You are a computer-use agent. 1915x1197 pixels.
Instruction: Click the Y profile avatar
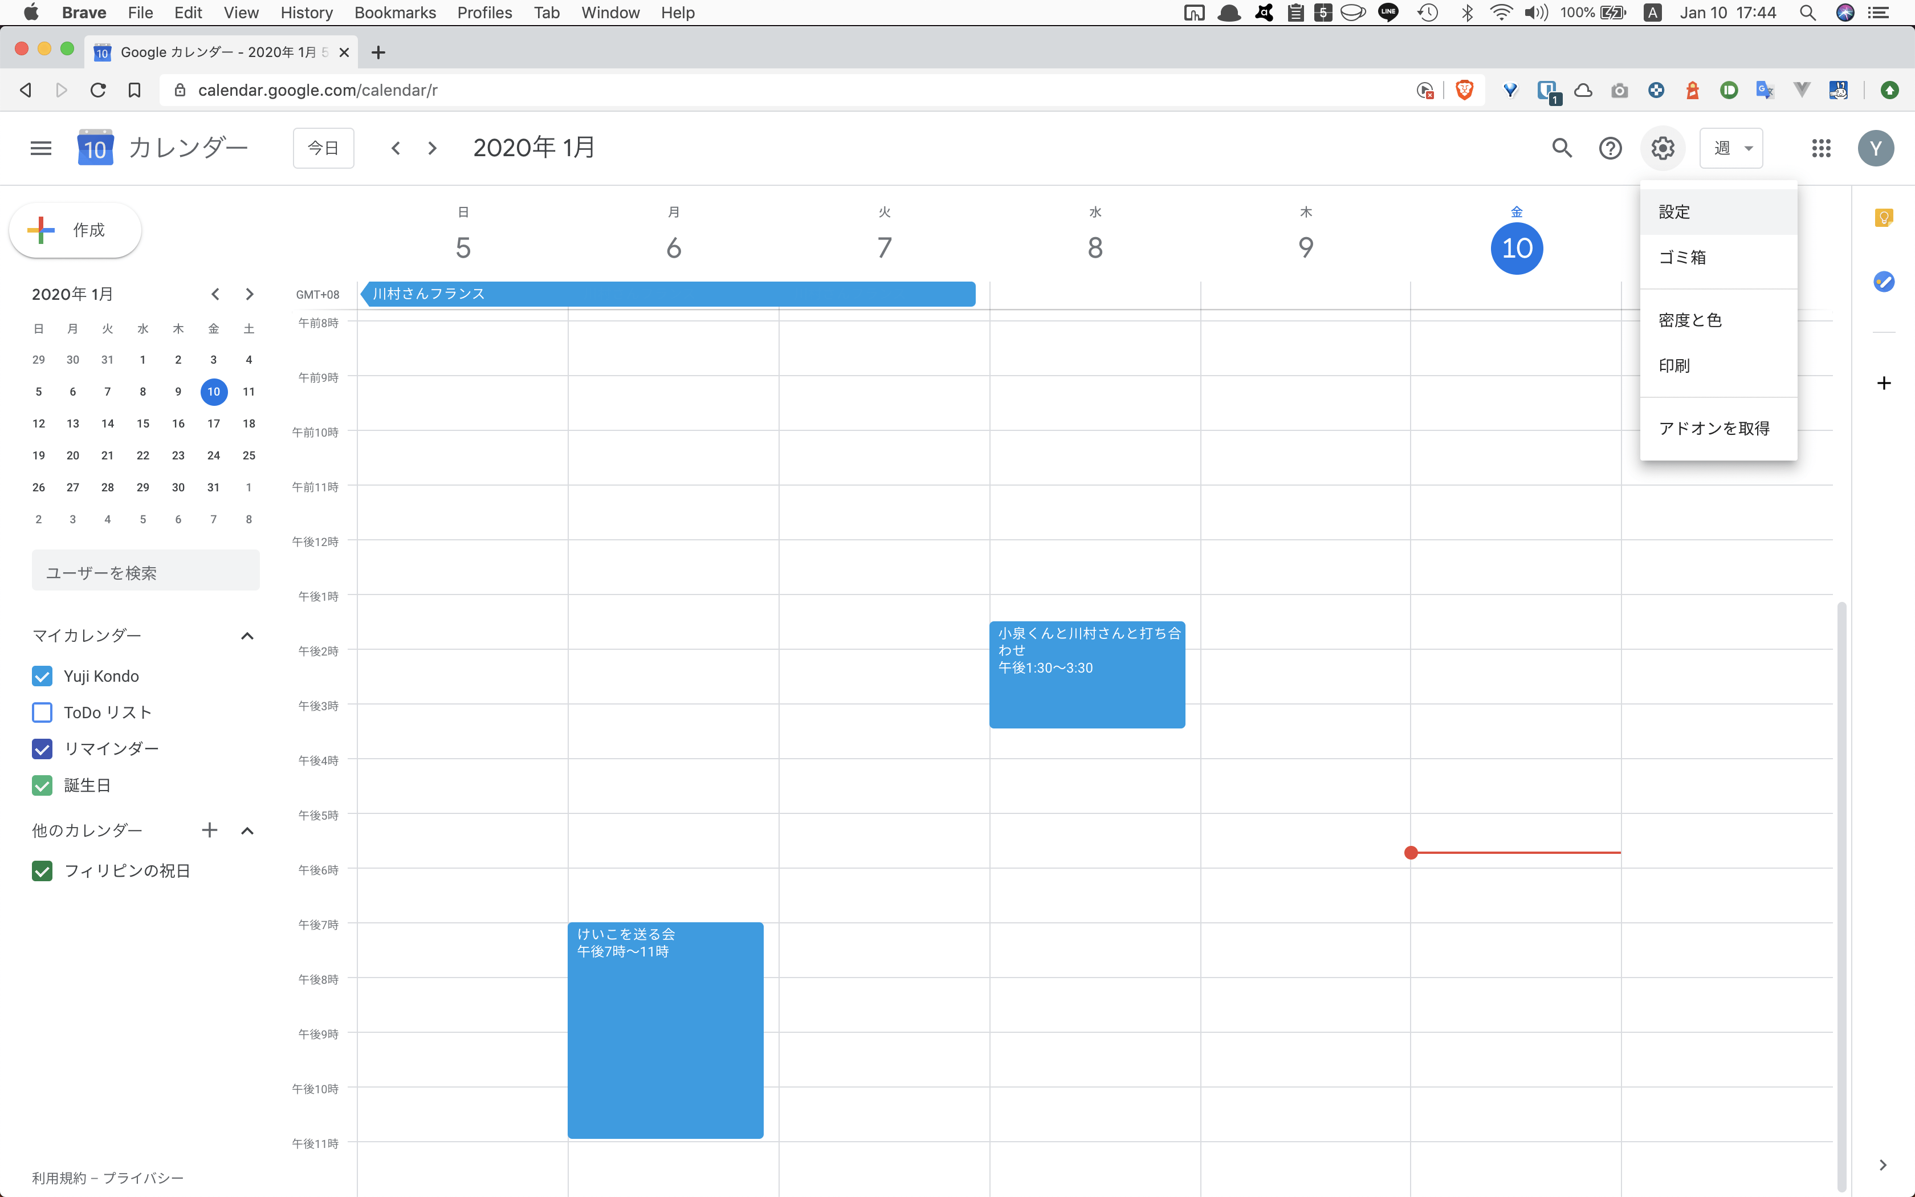tap(1876, 148)
